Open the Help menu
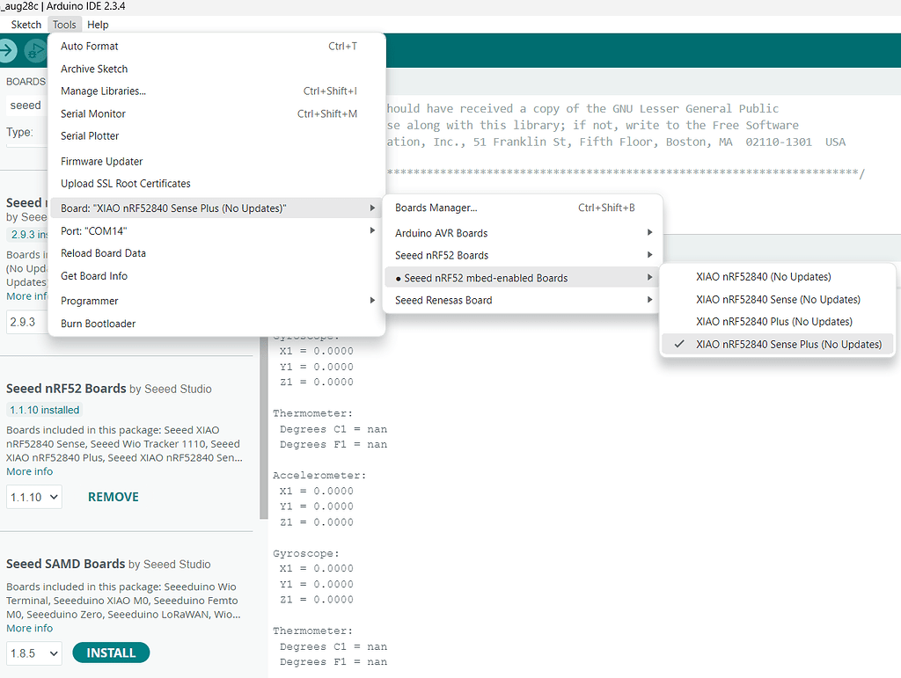Screen dimensions: 901x678 point(98,25)
